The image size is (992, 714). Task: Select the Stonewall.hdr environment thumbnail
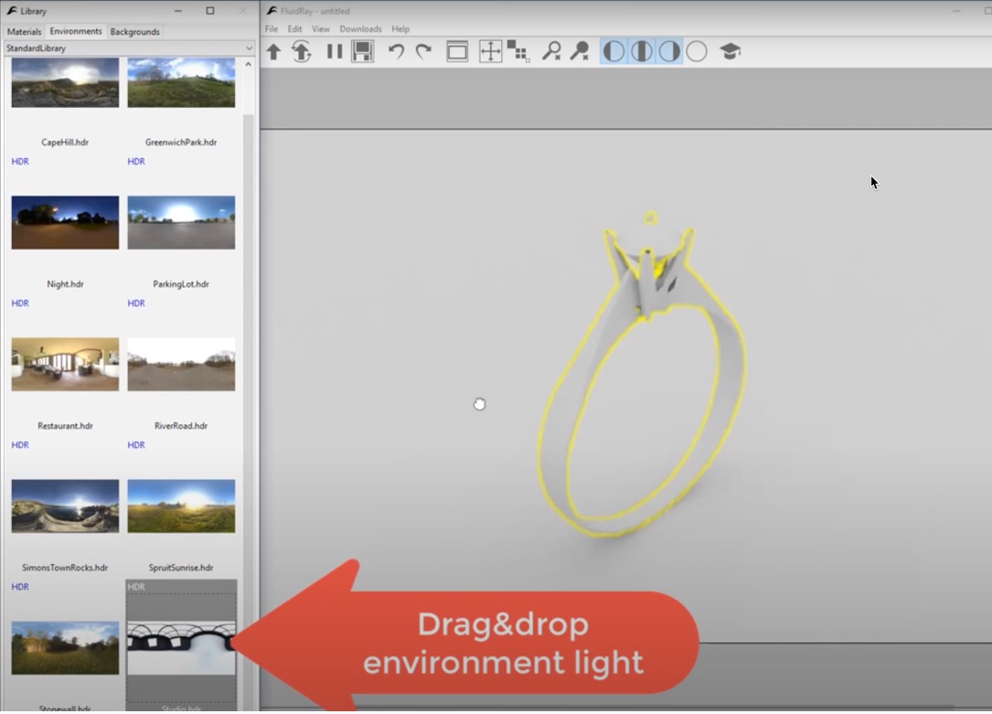(65, 647)
